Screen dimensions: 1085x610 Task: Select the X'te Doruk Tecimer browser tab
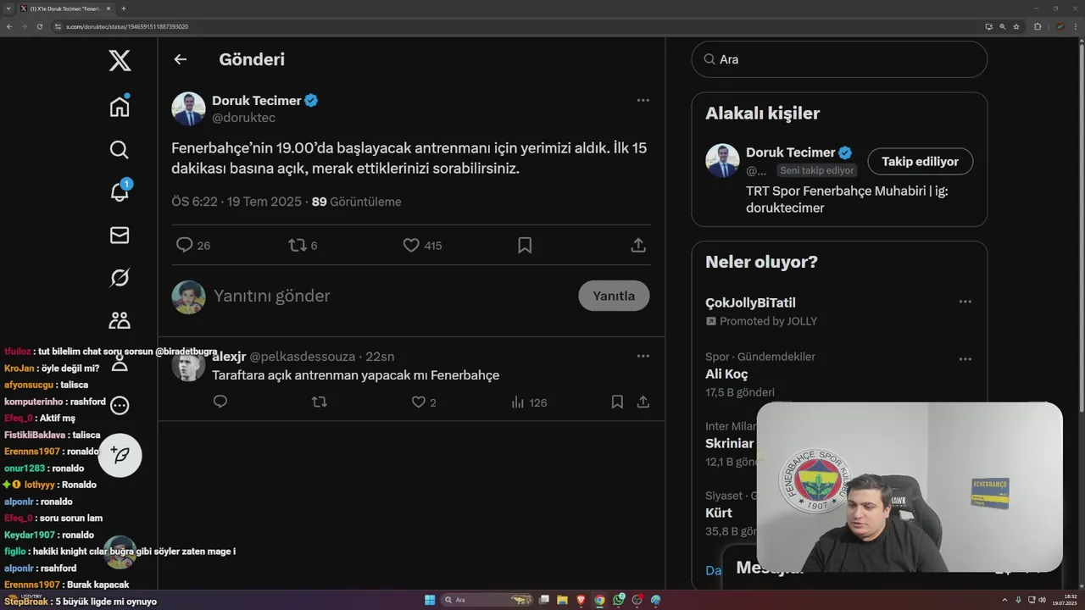[66, 8]
